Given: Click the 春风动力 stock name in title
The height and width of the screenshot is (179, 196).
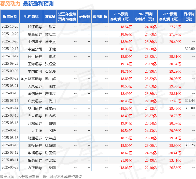Looking at the screenshot, I should click(x=10, y=4).
